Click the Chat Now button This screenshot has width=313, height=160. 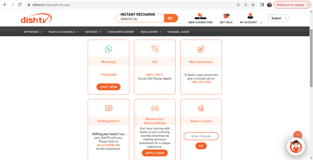pyautogui.click(x=109, y=87)
